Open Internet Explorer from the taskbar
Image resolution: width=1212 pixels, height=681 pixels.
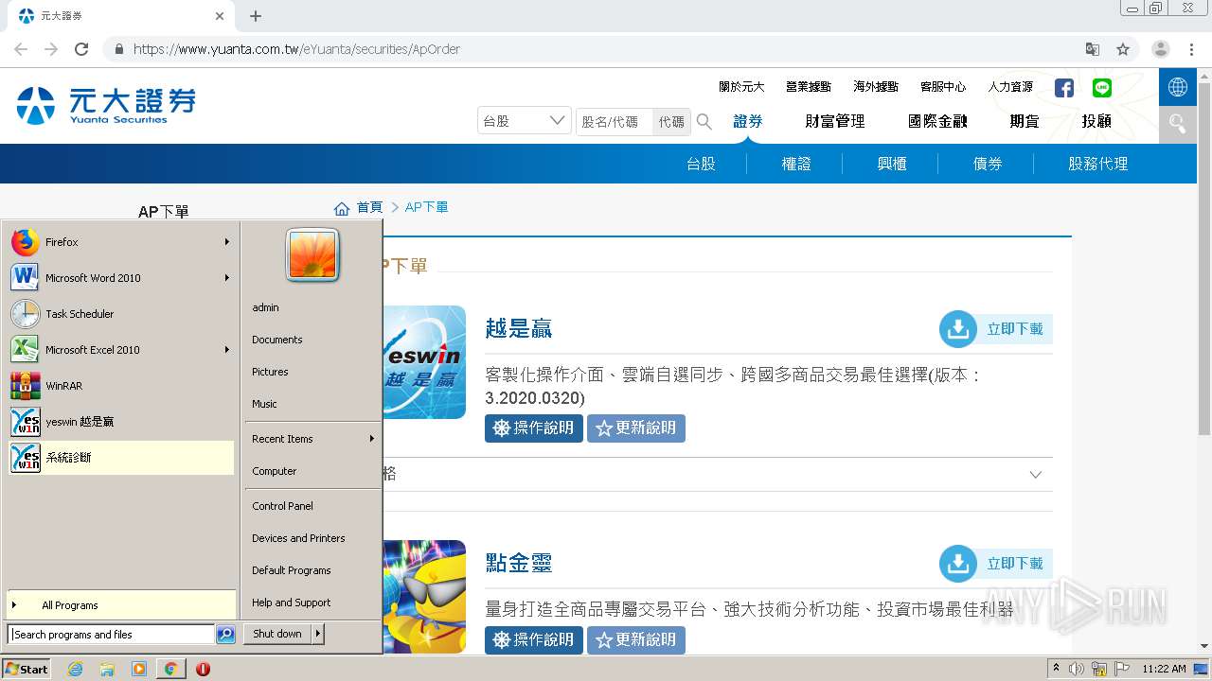(x=76, y=669)
